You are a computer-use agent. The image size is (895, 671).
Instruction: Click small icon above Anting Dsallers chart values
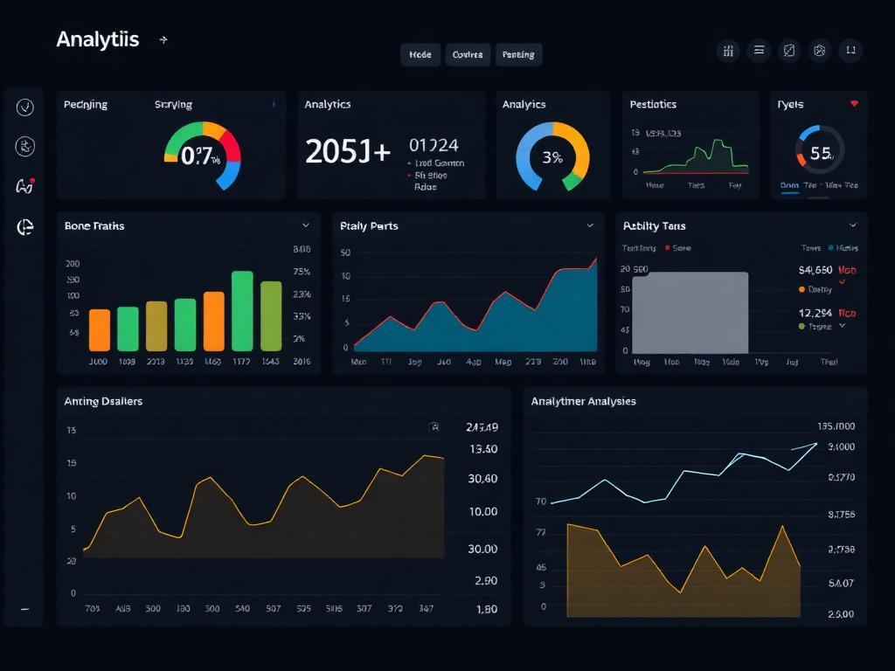434,426
